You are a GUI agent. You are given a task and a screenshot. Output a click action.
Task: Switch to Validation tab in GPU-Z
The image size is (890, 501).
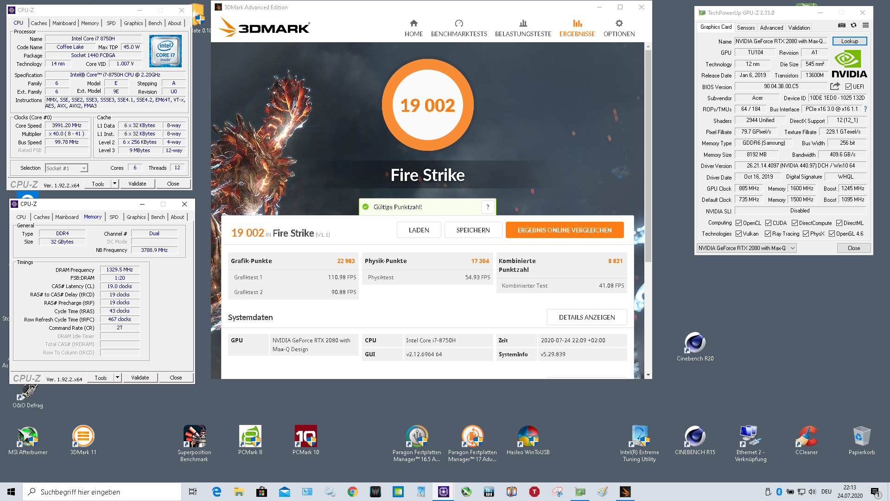[x=799, y=28]
